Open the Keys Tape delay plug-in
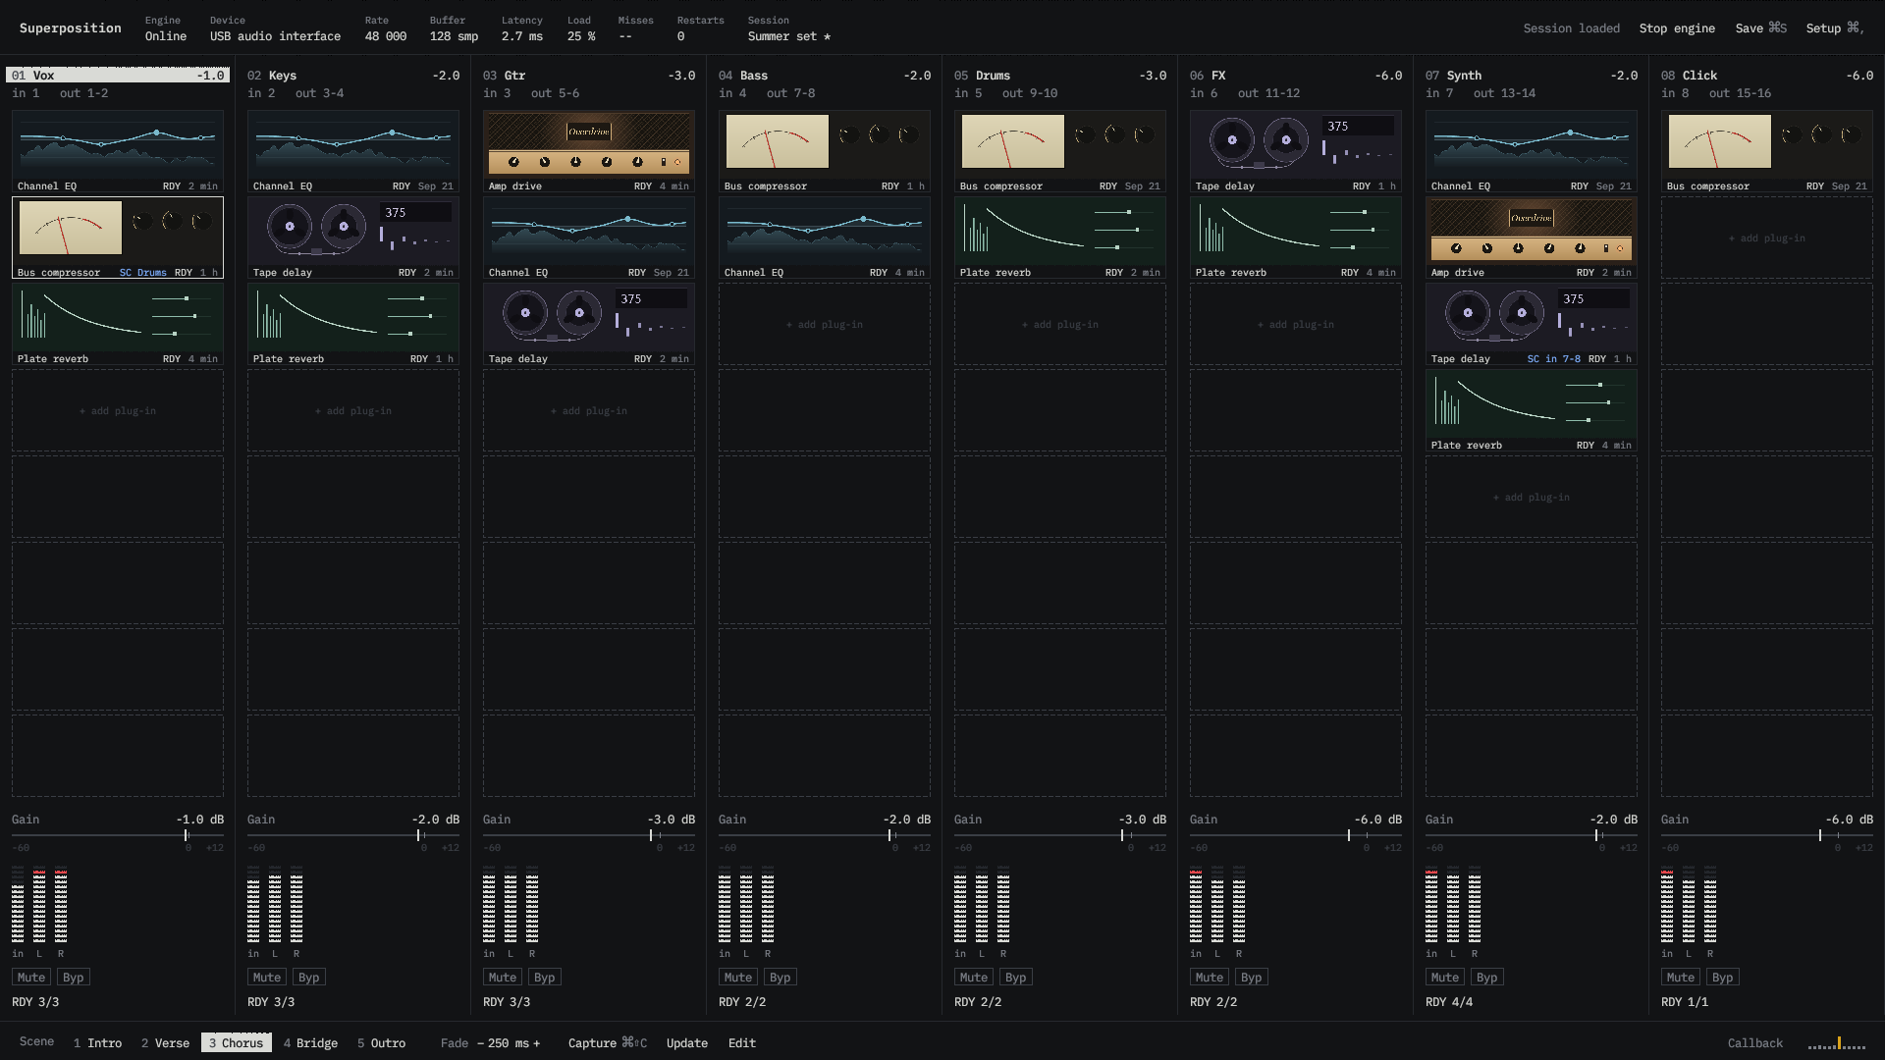Screen dimensions: 1885x1060 (x=353, y=238)
